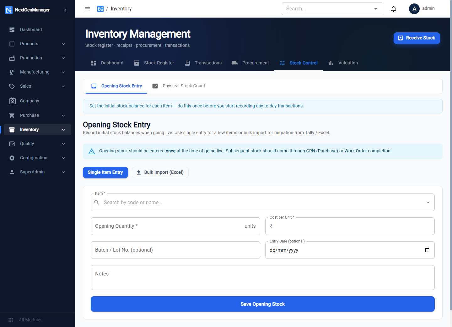This screenshot has width=452, height=327.
Task: Click Inventory breadcrumb text
Action: click(121, 9)
